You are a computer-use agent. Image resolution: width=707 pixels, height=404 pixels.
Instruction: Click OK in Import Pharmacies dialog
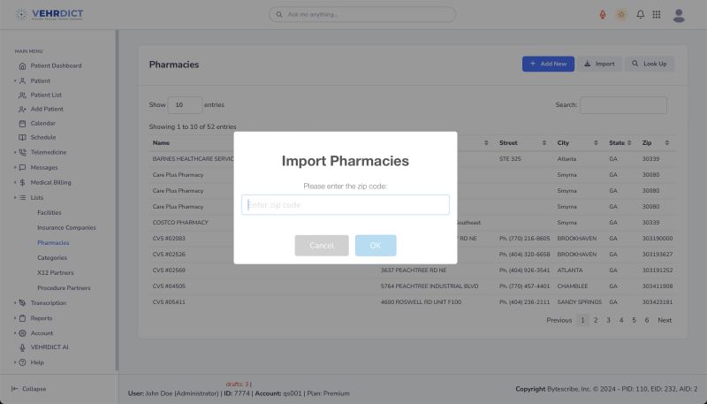click(376, 245)
